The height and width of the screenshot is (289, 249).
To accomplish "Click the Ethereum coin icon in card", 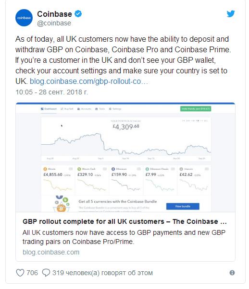I will point(113,169).
